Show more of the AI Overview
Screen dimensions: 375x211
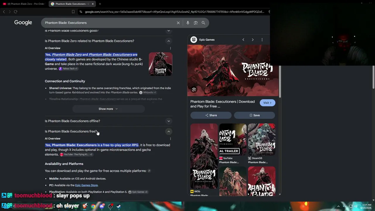tap(108, 109)
